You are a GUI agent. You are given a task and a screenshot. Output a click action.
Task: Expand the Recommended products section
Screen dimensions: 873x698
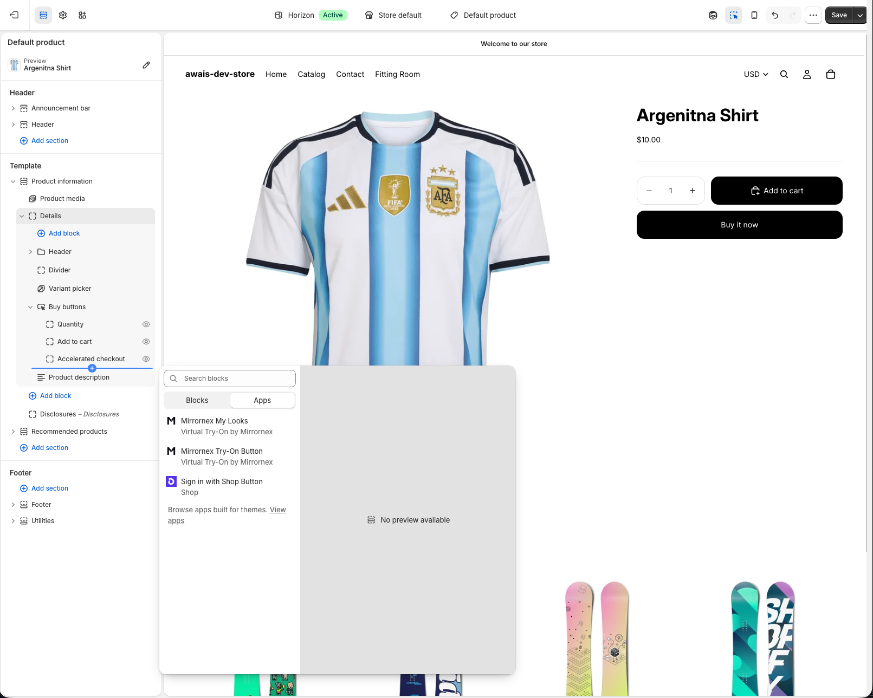13,432
